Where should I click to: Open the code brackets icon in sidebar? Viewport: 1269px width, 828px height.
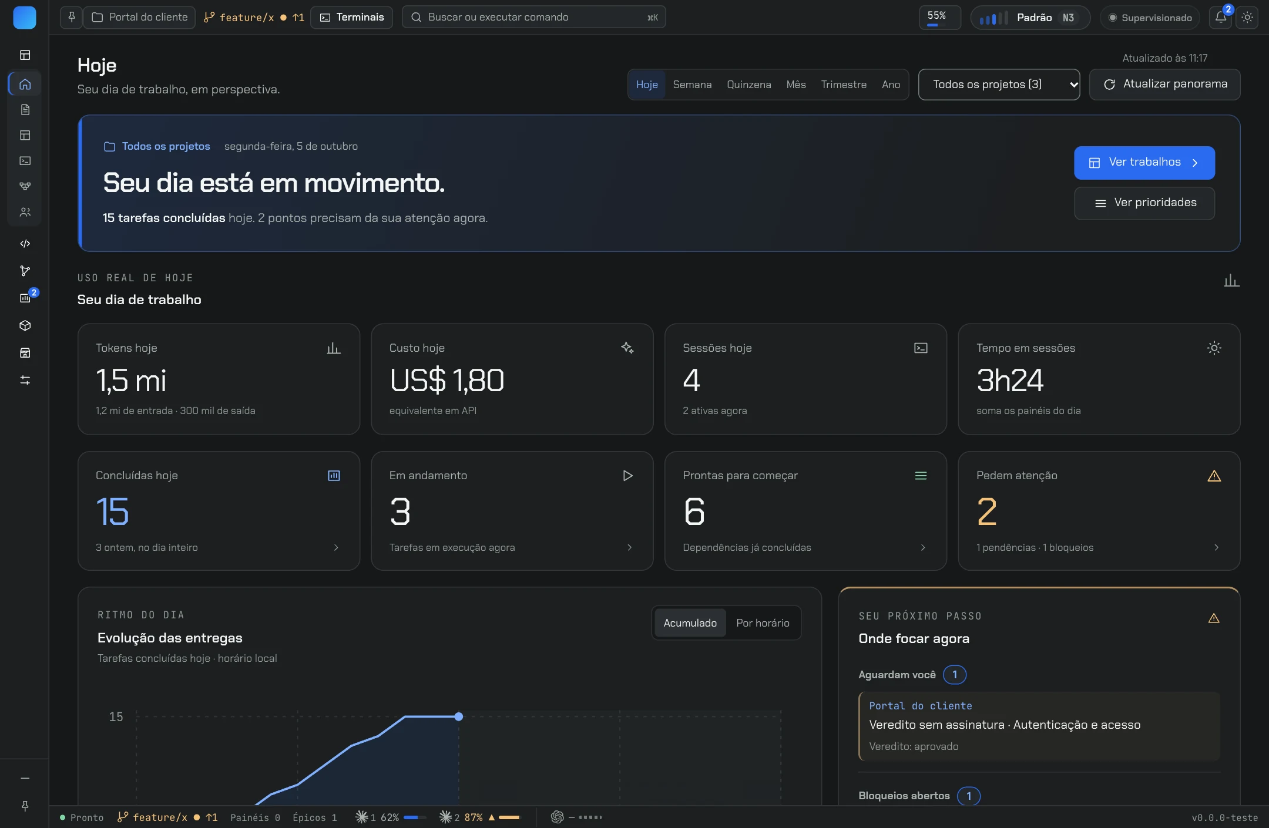coord(25,244)
